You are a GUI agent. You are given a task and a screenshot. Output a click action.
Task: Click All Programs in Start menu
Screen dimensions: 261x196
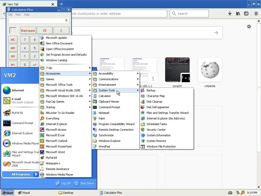tap(20, 174)
